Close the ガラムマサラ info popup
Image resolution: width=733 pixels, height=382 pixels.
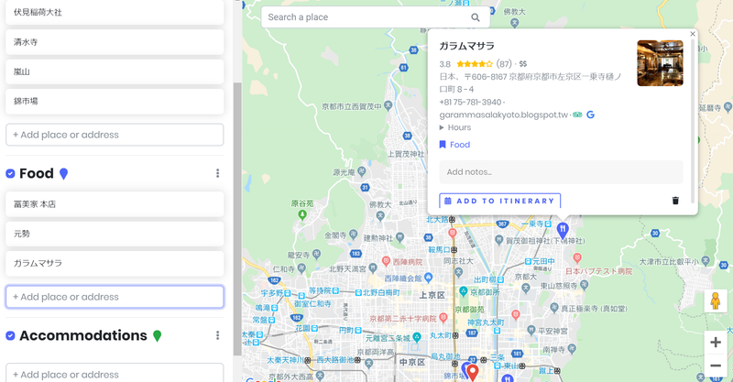tap(693, 34)
